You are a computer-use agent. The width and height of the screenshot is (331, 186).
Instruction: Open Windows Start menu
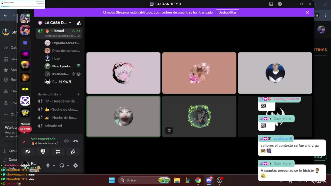tap(112, 180)
